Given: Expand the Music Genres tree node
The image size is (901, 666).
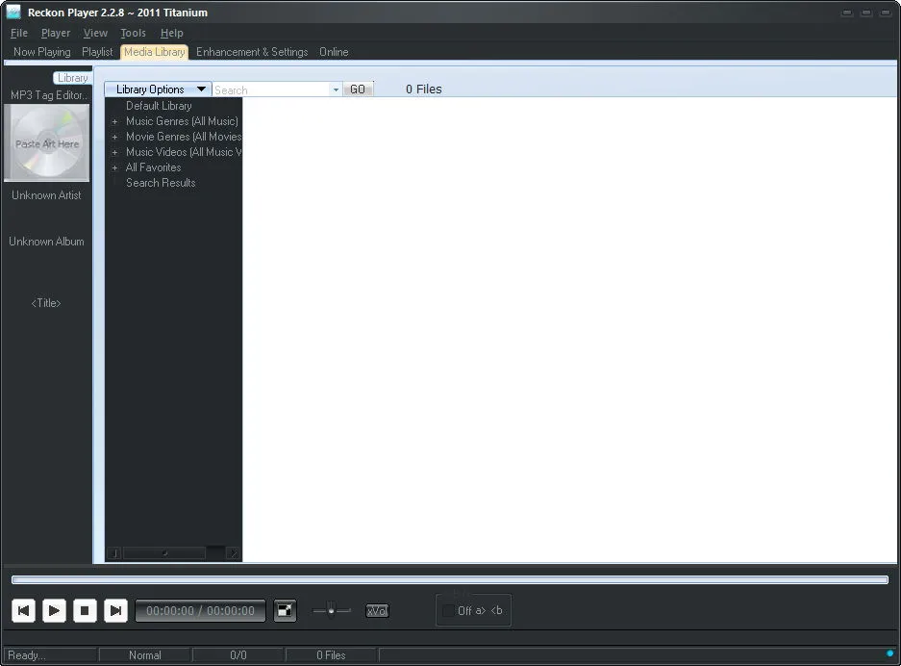Looking at the screenshot, I should click(114, 122).
